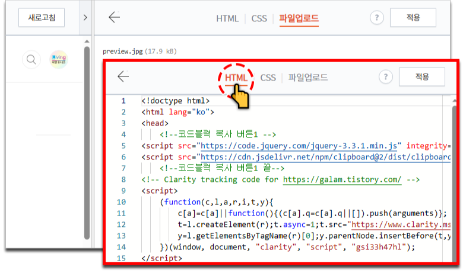Open the www.clarity.ms URL on line 12

[x=401, y=224]
